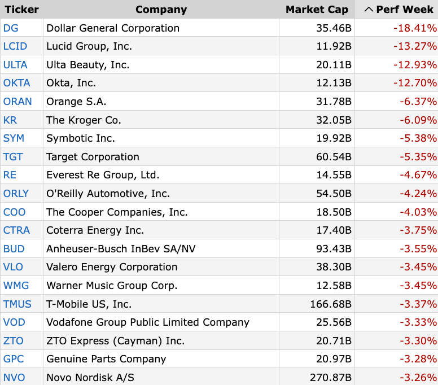Open the BUD ticker link
This screenshot has height=385, width=438.
coord(14,248)
